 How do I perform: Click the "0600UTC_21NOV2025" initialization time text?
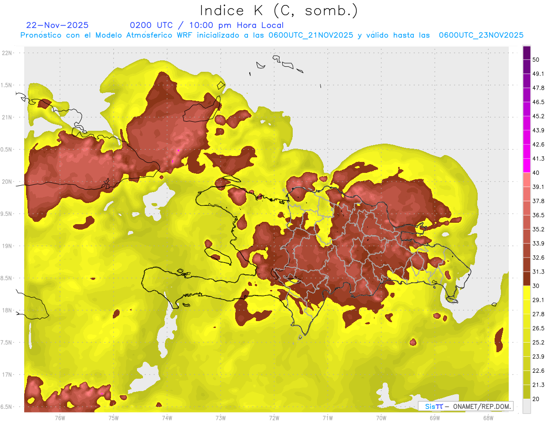311,35
